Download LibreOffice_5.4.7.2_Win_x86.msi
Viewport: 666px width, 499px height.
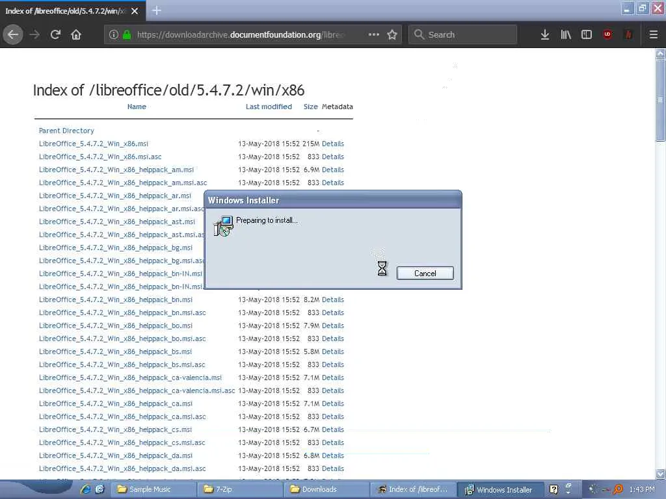click(x=94, y=144)
